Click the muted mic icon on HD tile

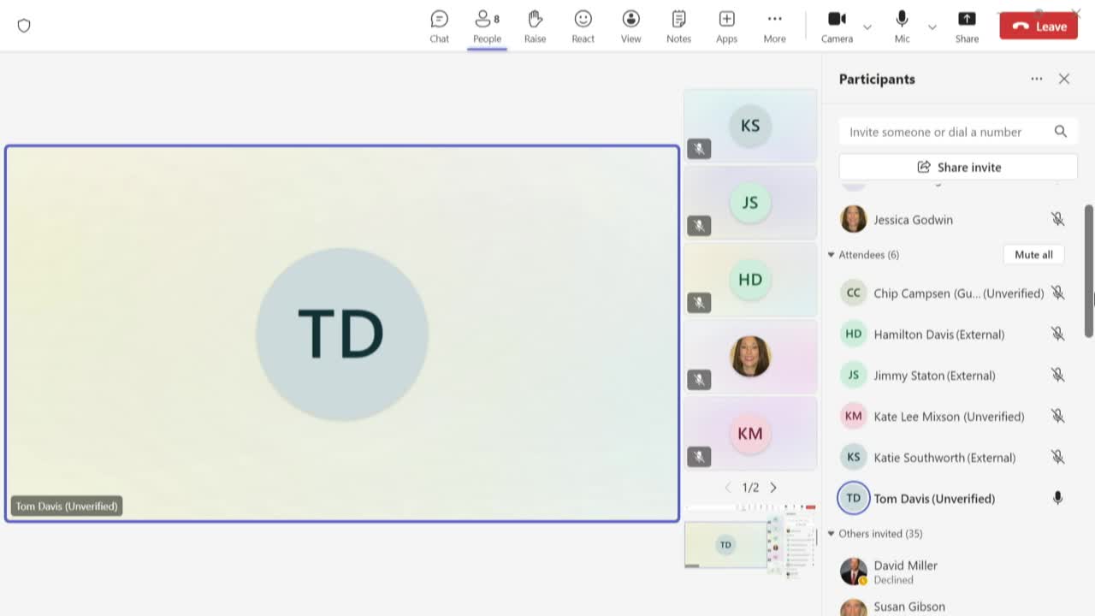(x=699, y=303)
